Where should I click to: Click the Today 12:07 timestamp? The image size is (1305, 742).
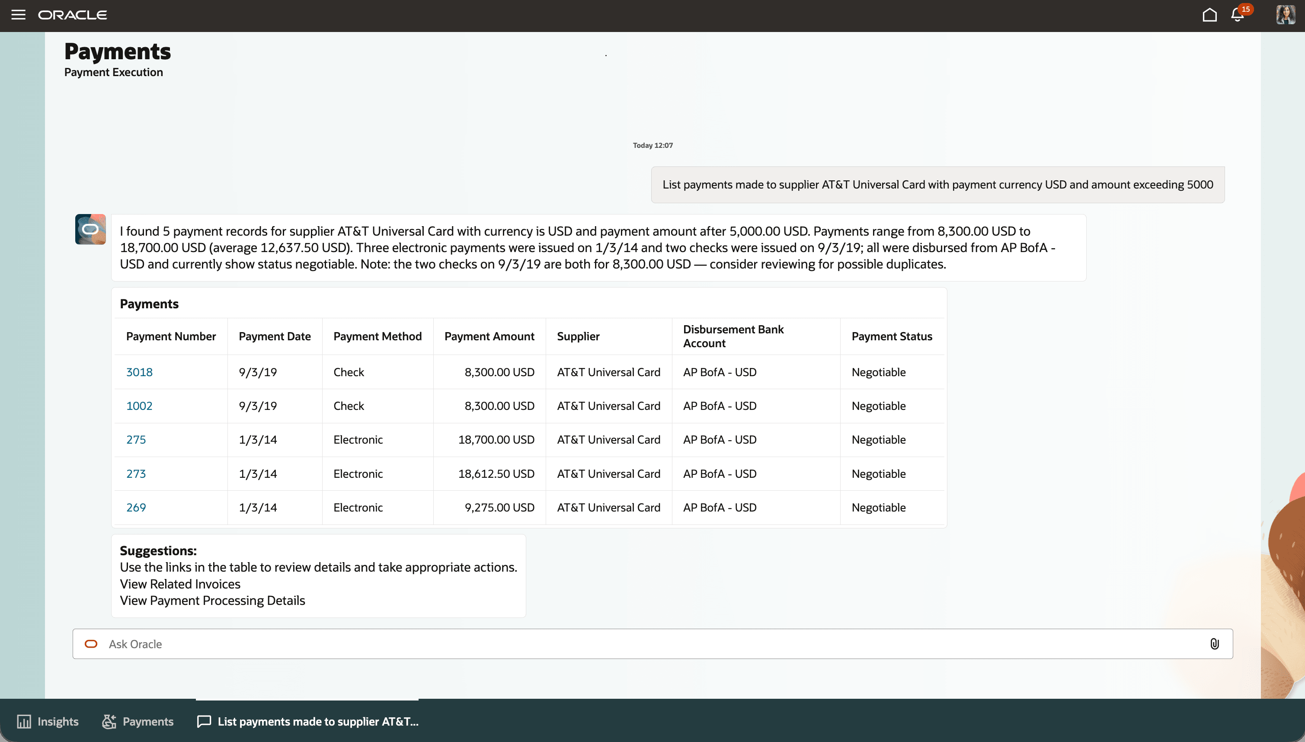[x=653, y=145]
